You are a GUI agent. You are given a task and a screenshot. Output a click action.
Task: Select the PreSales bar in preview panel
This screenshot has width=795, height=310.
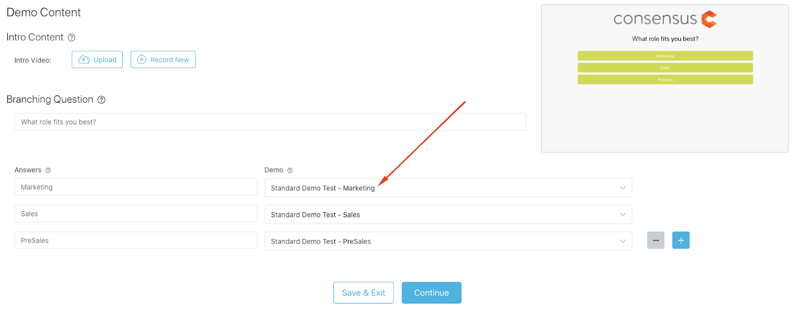(665, 79)
